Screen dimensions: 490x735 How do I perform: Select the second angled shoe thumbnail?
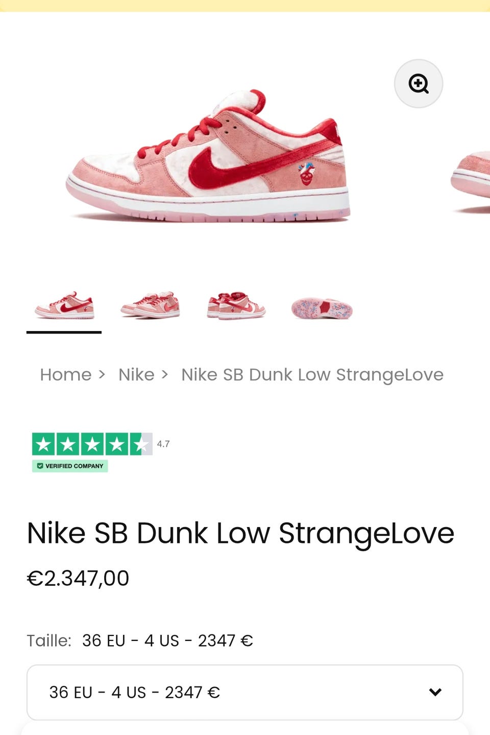click(151, 305)
